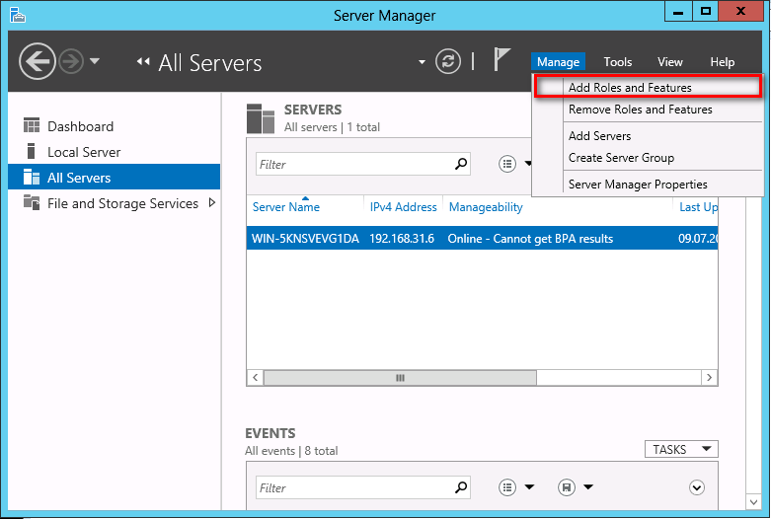Select Add Roles and Features
771x519 pixels.
[x=630, y=88]
